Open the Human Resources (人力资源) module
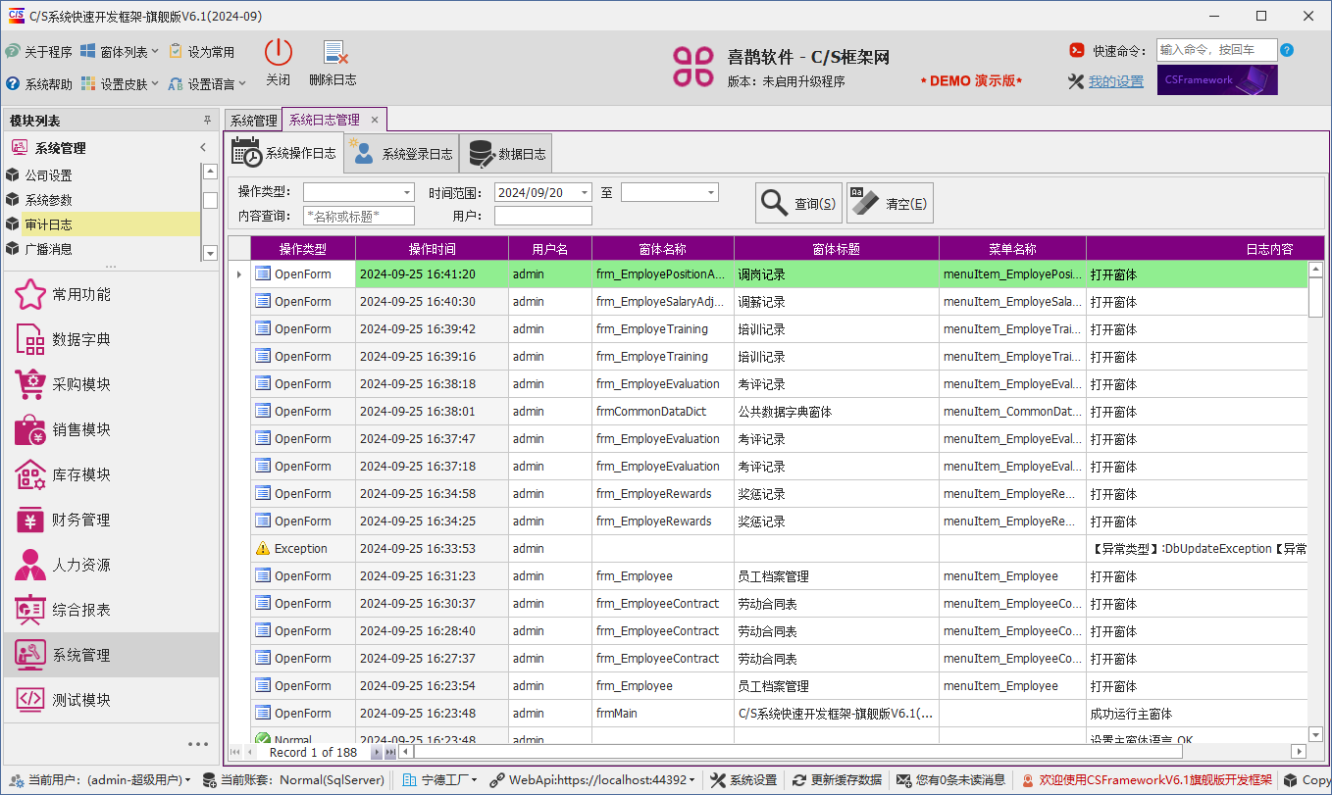1332x795 pixels. click(x=112, y=565)
